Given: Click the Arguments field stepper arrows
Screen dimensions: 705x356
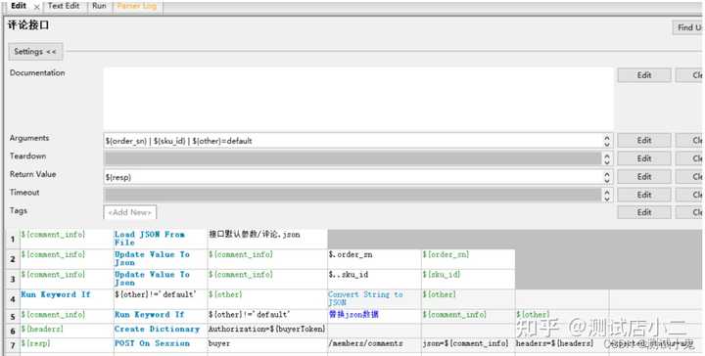Looking at the screenshot, I should click(607, 141).
